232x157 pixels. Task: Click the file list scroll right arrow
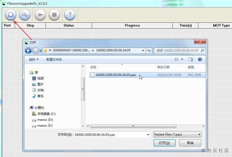[204, 126]
